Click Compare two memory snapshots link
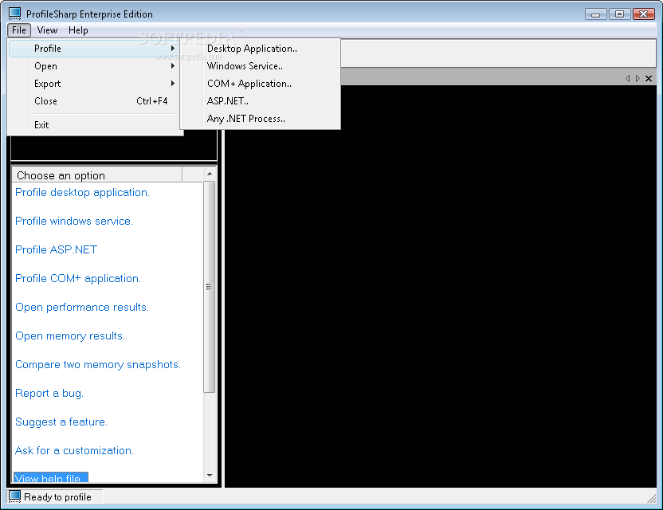Screen dimensions: 663x510 [x=98, y=364]
